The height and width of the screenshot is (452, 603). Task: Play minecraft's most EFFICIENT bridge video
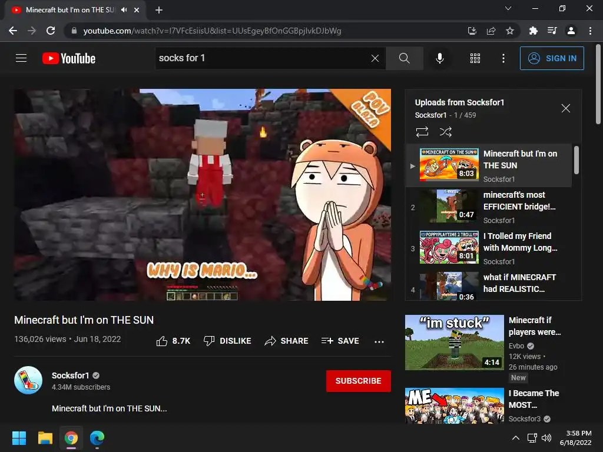click(x=488, y=207)
